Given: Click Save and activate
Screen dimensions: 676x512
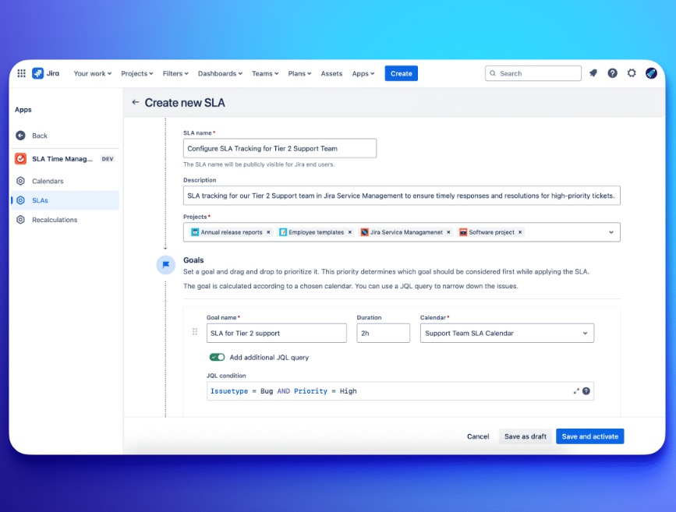Looking at the screenshot, I should pyautogui.click(x=589, y=436).
